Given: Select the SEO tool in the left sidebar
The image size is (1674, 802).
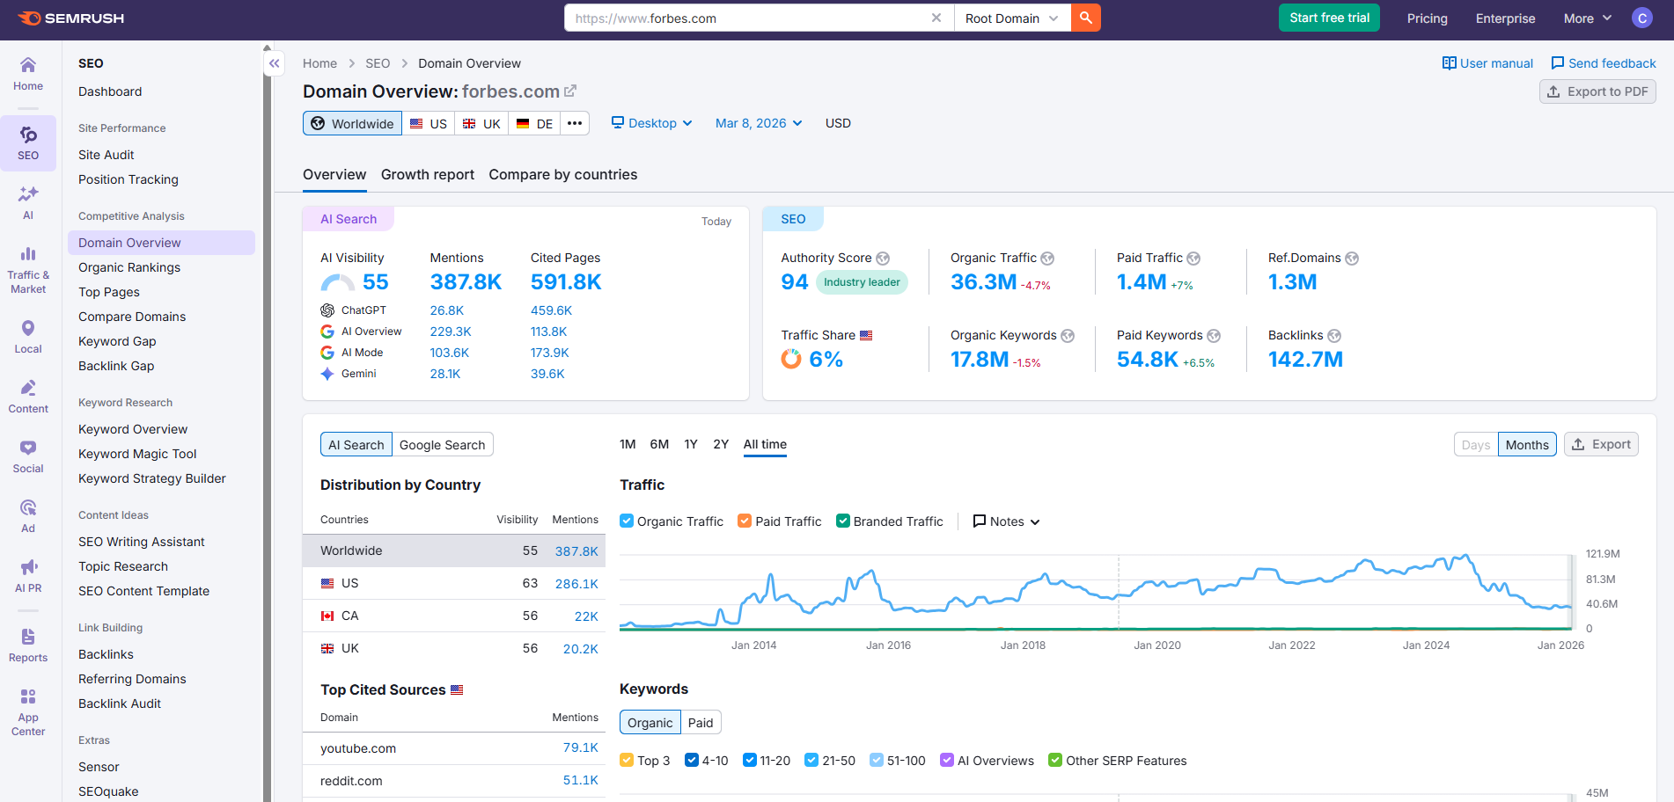Looking at the screenshot, I should click(28, 142).
